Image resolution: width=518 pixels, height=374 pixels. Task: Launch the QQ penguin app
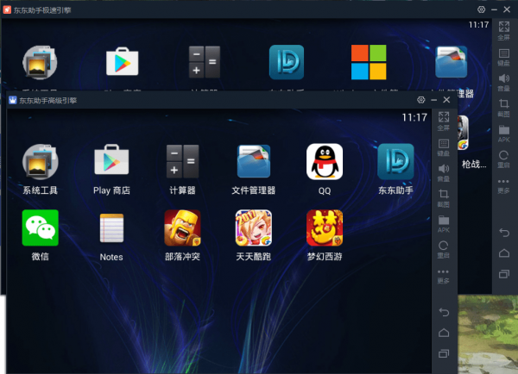(325, 162)
